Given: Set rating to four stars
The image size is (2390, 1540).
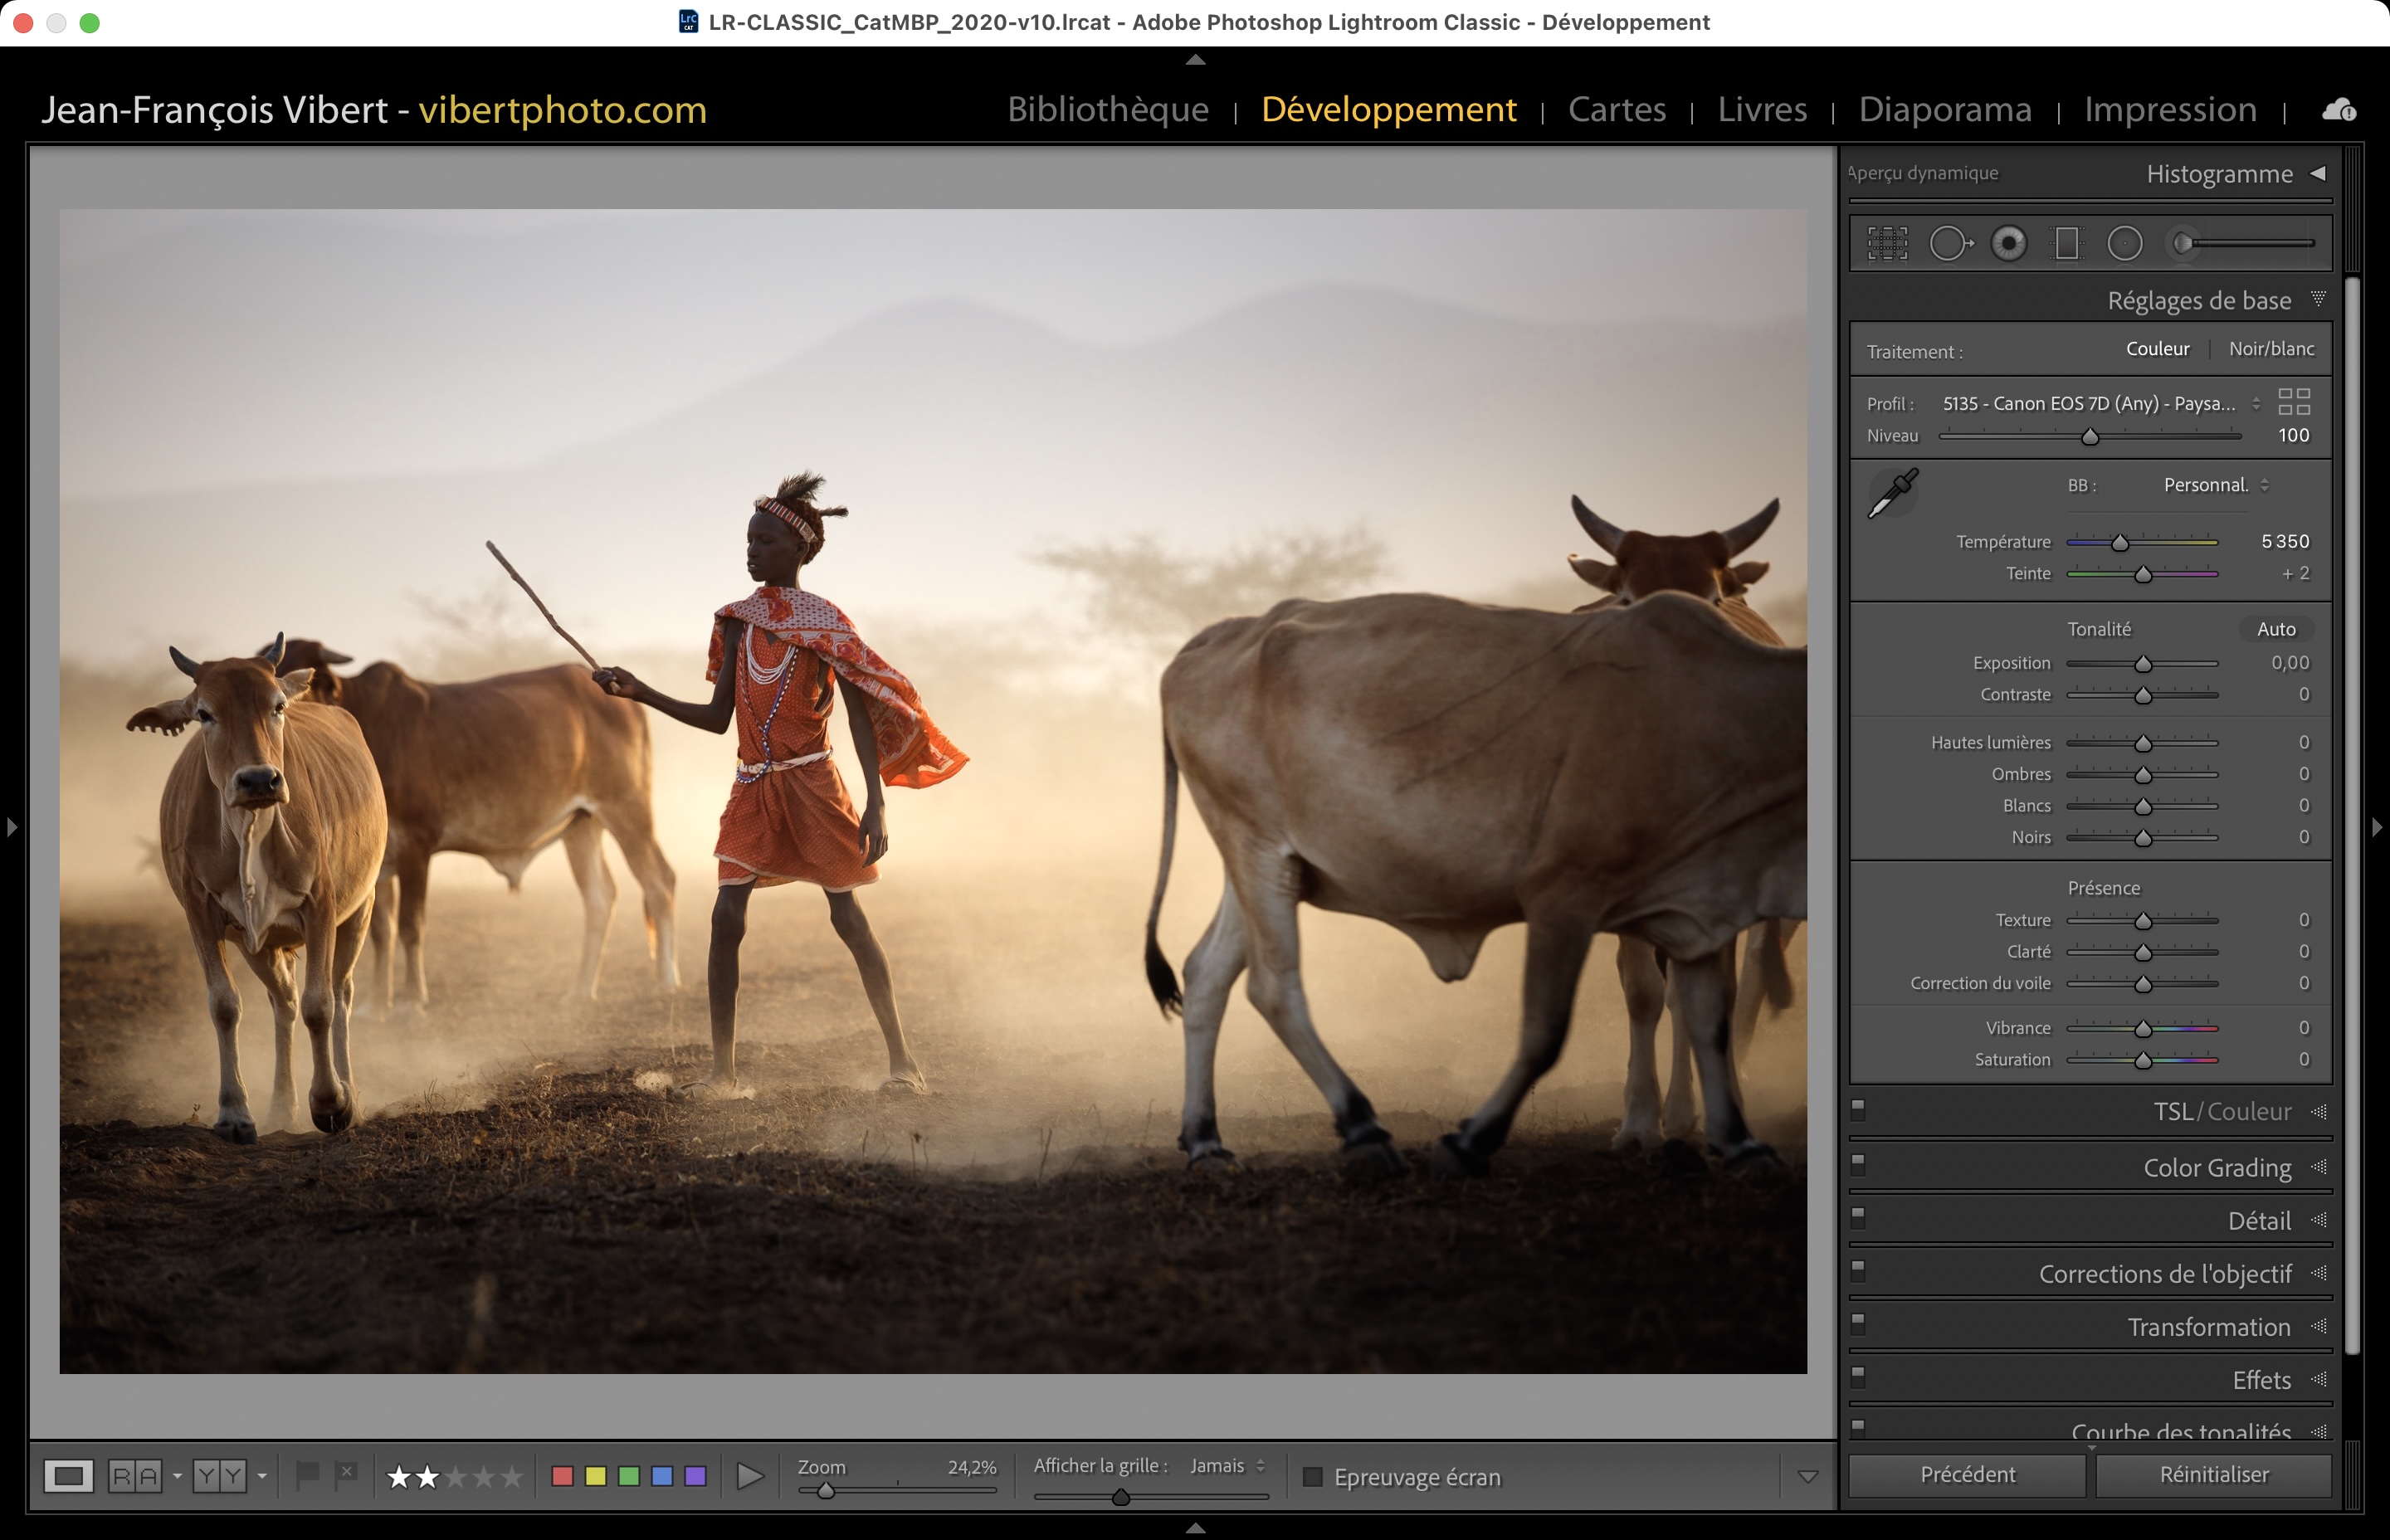Looking at the screenshot, I should tap(484, 1476).
